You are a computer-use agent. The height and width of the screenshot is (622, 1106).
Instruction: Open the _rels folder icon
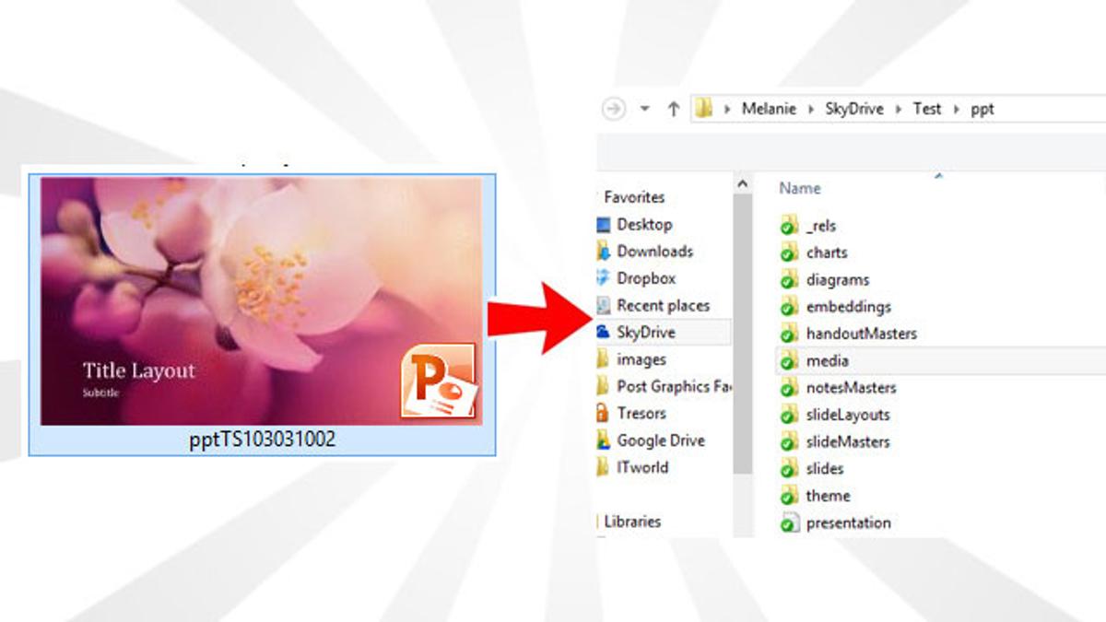pyautogui.click(x=788, y=226)
